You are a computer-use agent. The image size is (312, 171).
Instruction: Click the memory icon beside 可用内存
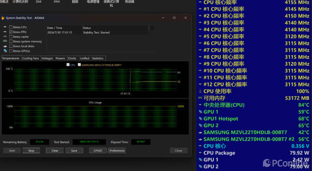[x=200, y=98]
